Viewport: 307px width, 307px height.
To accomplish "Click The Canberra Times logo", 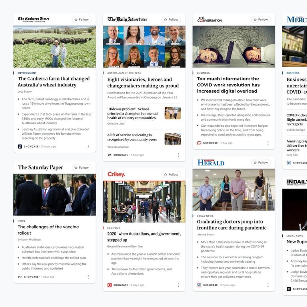I will tap(34, 19).
